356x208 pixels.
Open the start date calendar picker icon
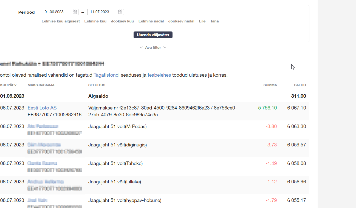point(75,12)
